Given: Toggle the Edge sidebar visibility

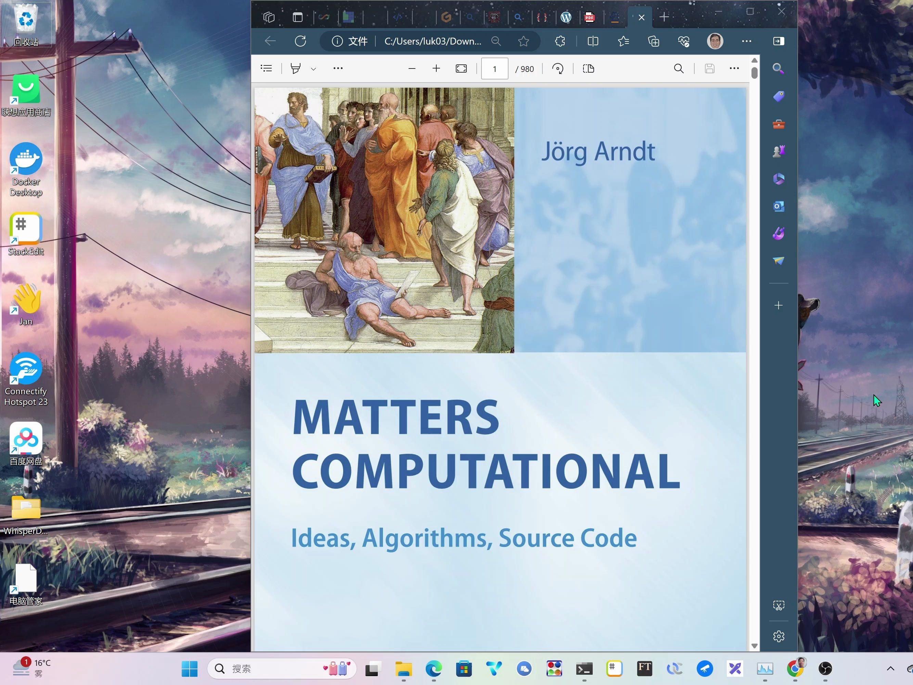Looking at the screenshot, I should (x=779, y=41).
